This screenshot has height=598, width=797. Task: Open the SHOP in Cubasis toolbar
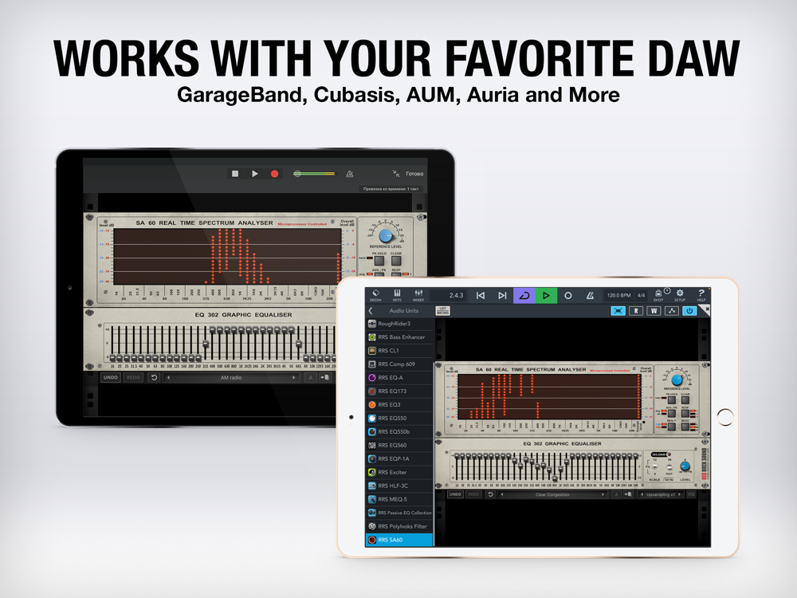pyautogui.click(x=658, y=295)
